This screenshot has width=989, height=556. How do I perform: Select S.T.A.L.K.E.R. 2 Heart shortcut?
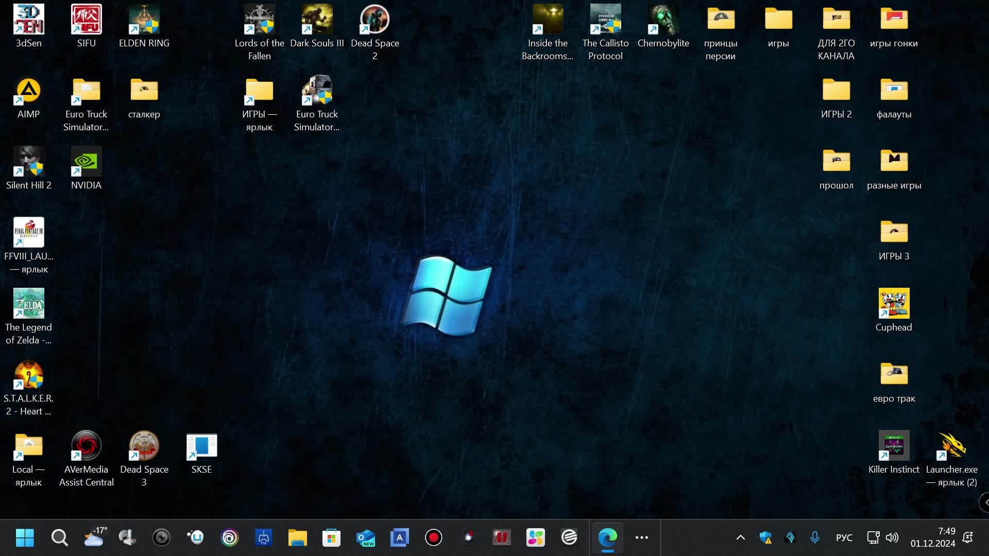pyautogui.click(x=29, y=388)
